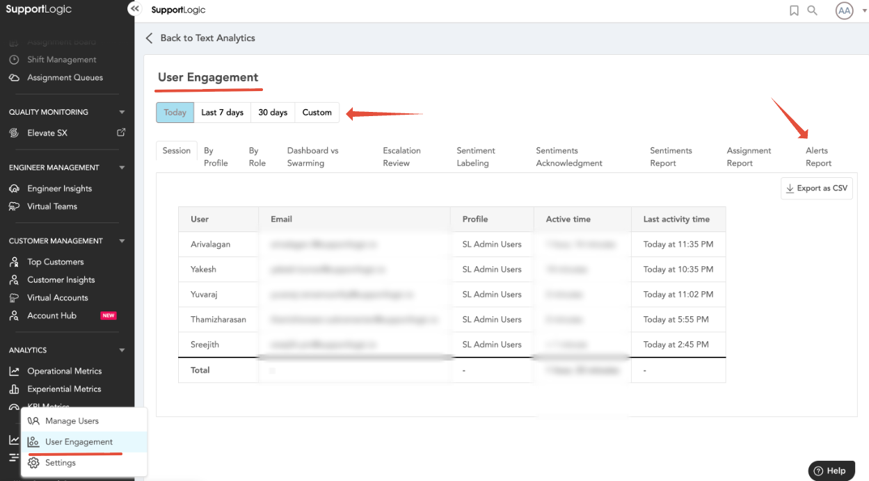Collapse the Customer Management section
Viewport: 869px width, 481px height.
pyautogui.click(x=122, y=241)
